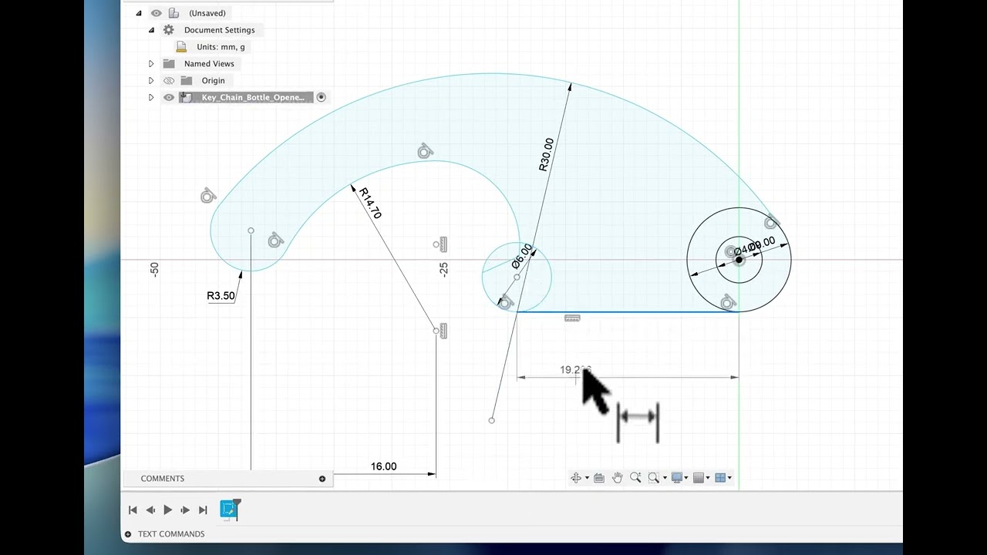Select the Named Views label

(x=209, y=64)
